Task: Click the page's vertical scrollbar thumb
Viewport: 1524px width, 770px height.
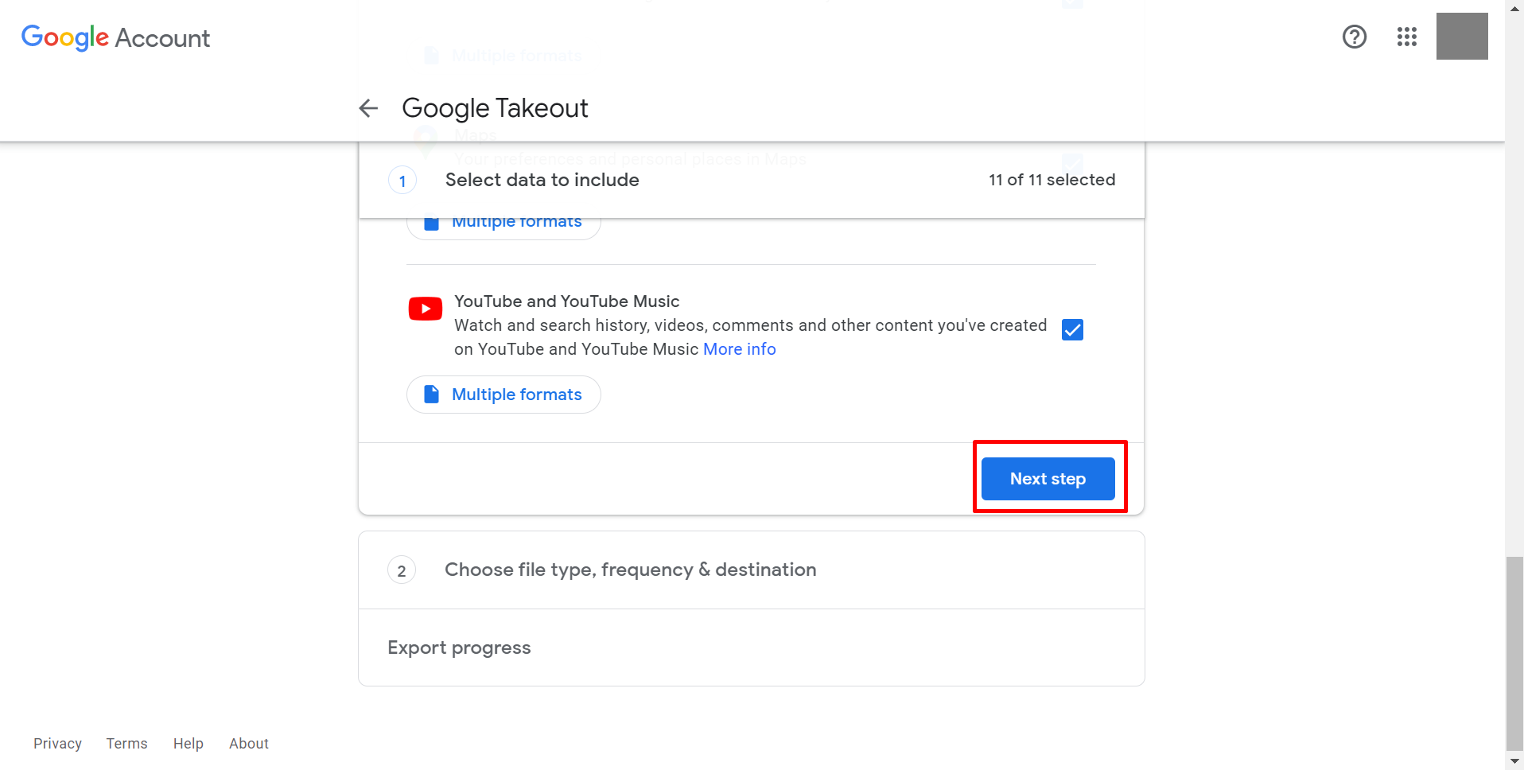Action: click(x=1514, y=653)
